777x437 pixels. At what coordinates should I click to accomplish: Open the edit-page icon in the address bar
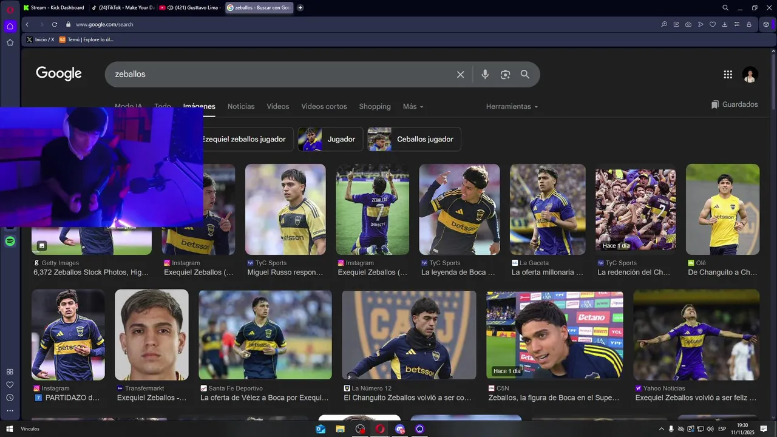click(x=676, y=24)
